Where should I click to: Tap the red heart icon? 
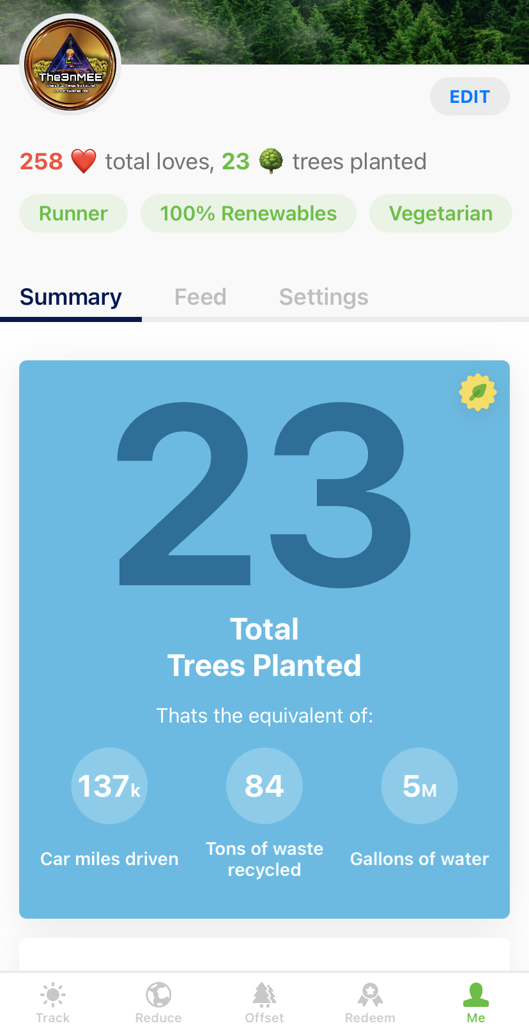pyautogui.click(x=84, y=161)
